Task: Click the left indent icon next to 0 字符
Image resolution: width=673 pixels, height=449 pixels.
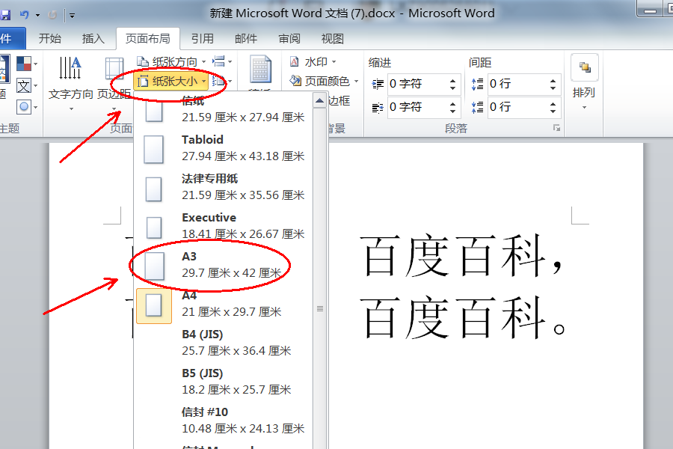Action: [378, 85]
